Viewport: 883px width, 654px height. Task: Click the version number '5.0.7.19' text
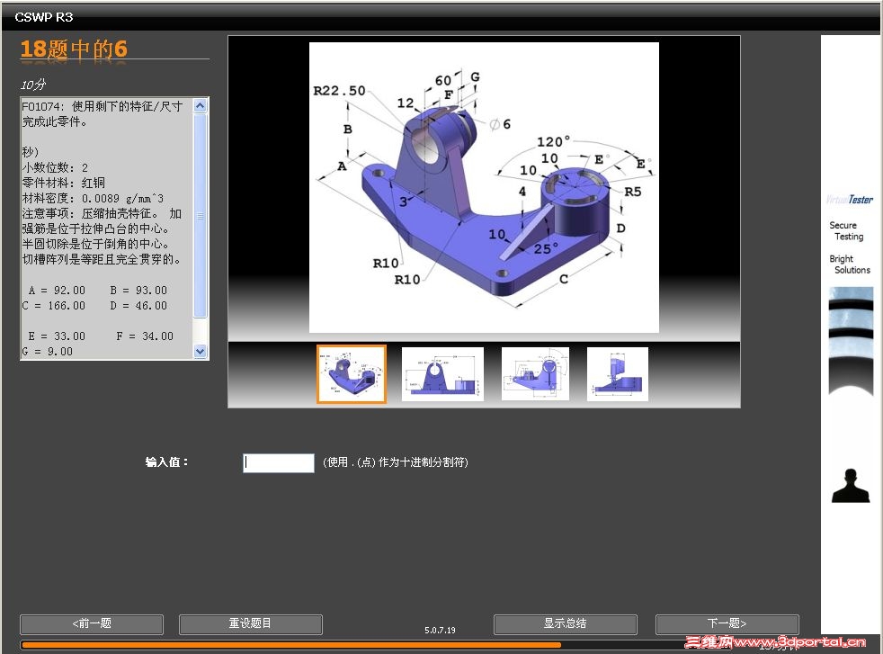(x=440, y=630)
